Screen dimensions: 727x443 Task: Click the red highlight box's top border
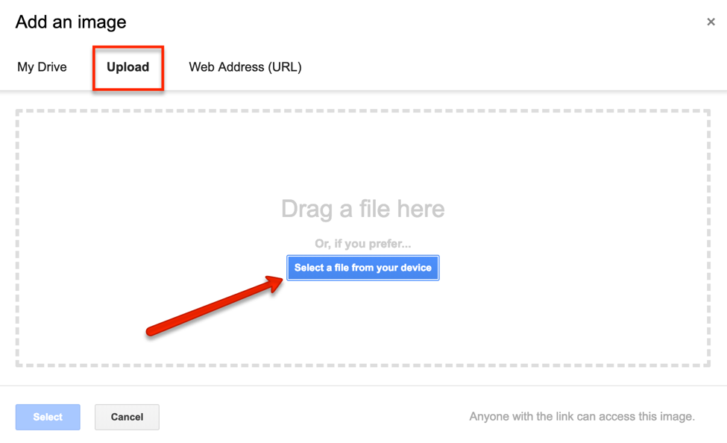(128, 47)
